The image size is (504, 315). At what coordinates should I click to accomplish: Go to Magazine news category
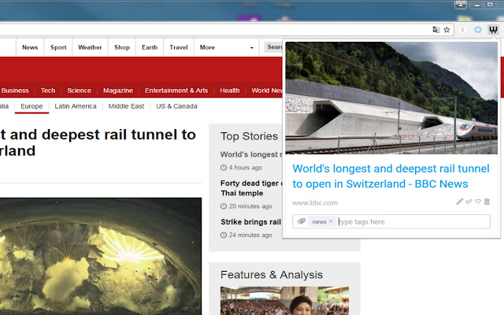tap(118, 91)
